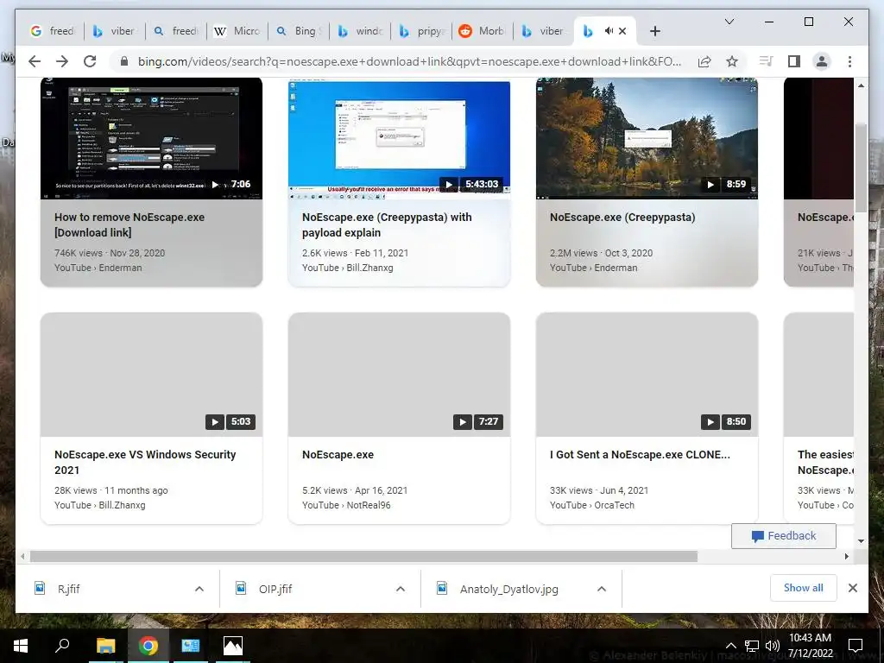884x663 pixels.
Task: Show hidden system tray icons
Action: 730,646
